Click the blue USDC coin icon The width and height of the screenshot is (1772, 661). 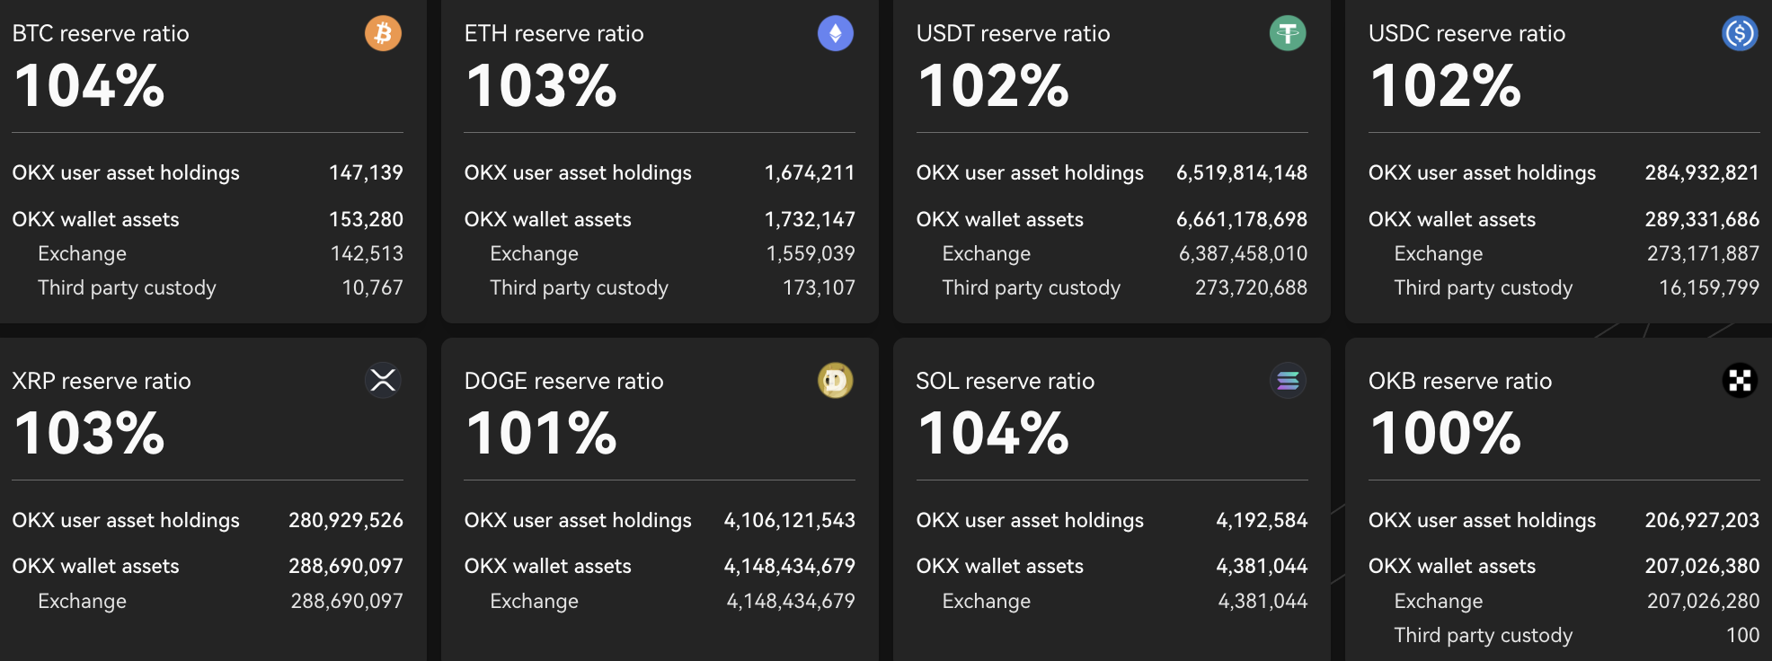(1740, 34)
